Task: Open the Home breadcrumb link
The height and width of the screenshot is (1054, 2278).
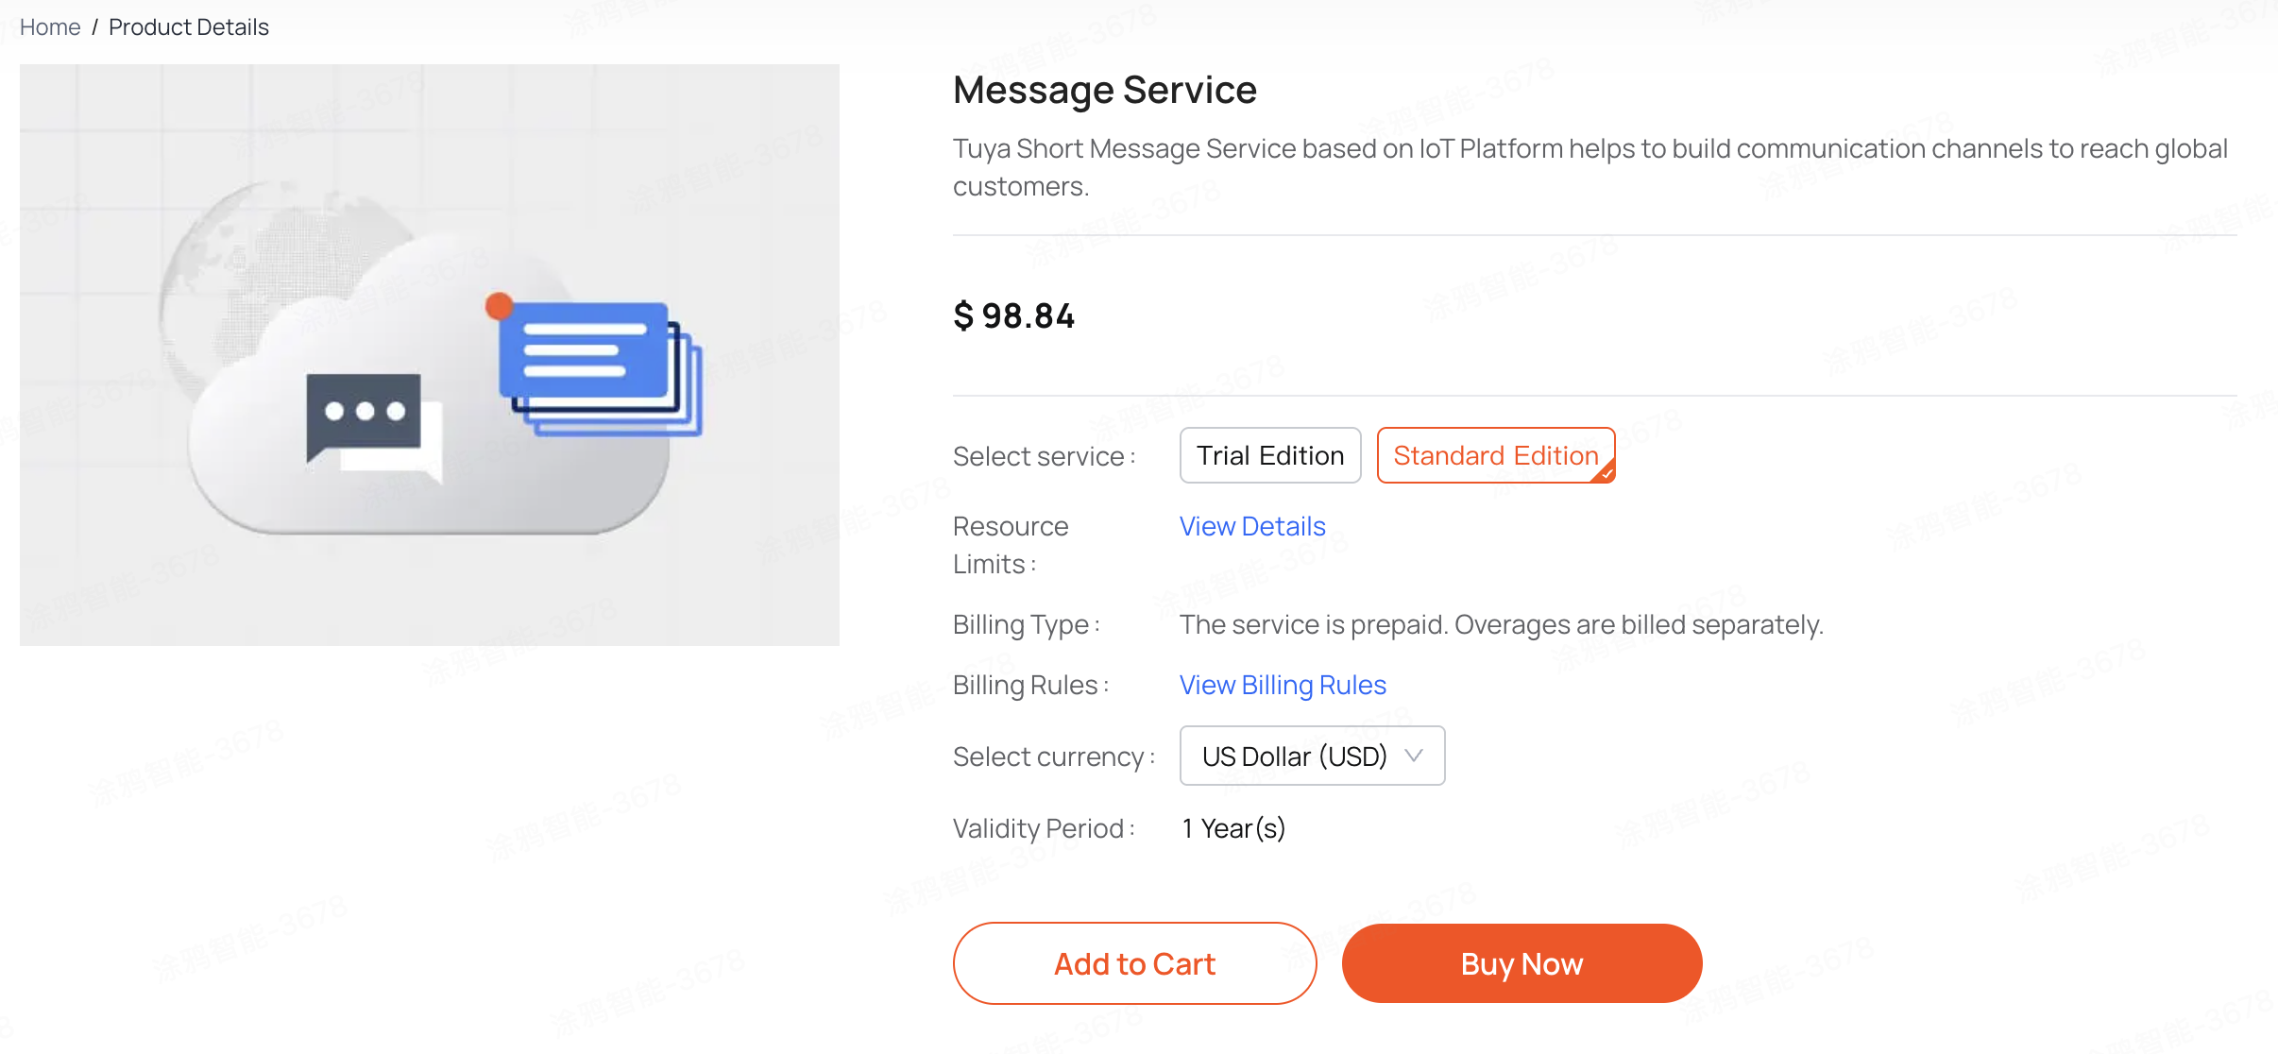Action: coord(49,26)
